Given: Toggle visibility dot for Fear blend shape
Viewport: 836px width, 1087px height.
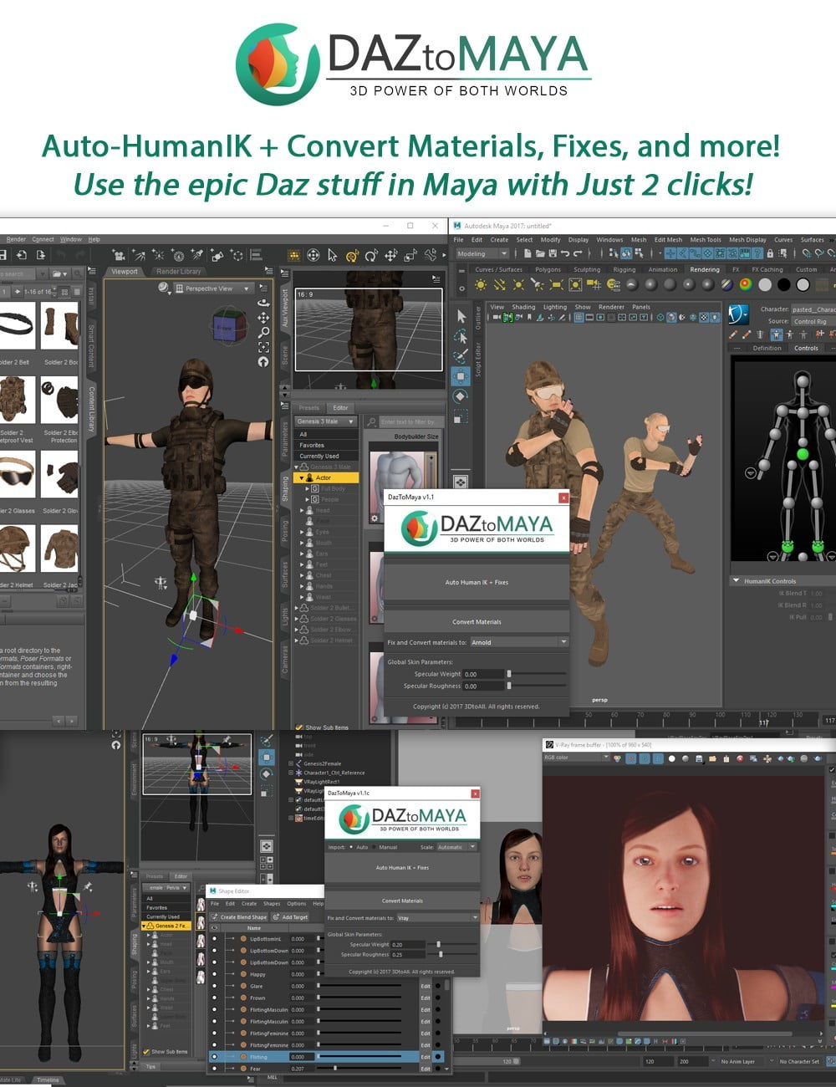Looking at the screenshot, I should (214, 1069).
